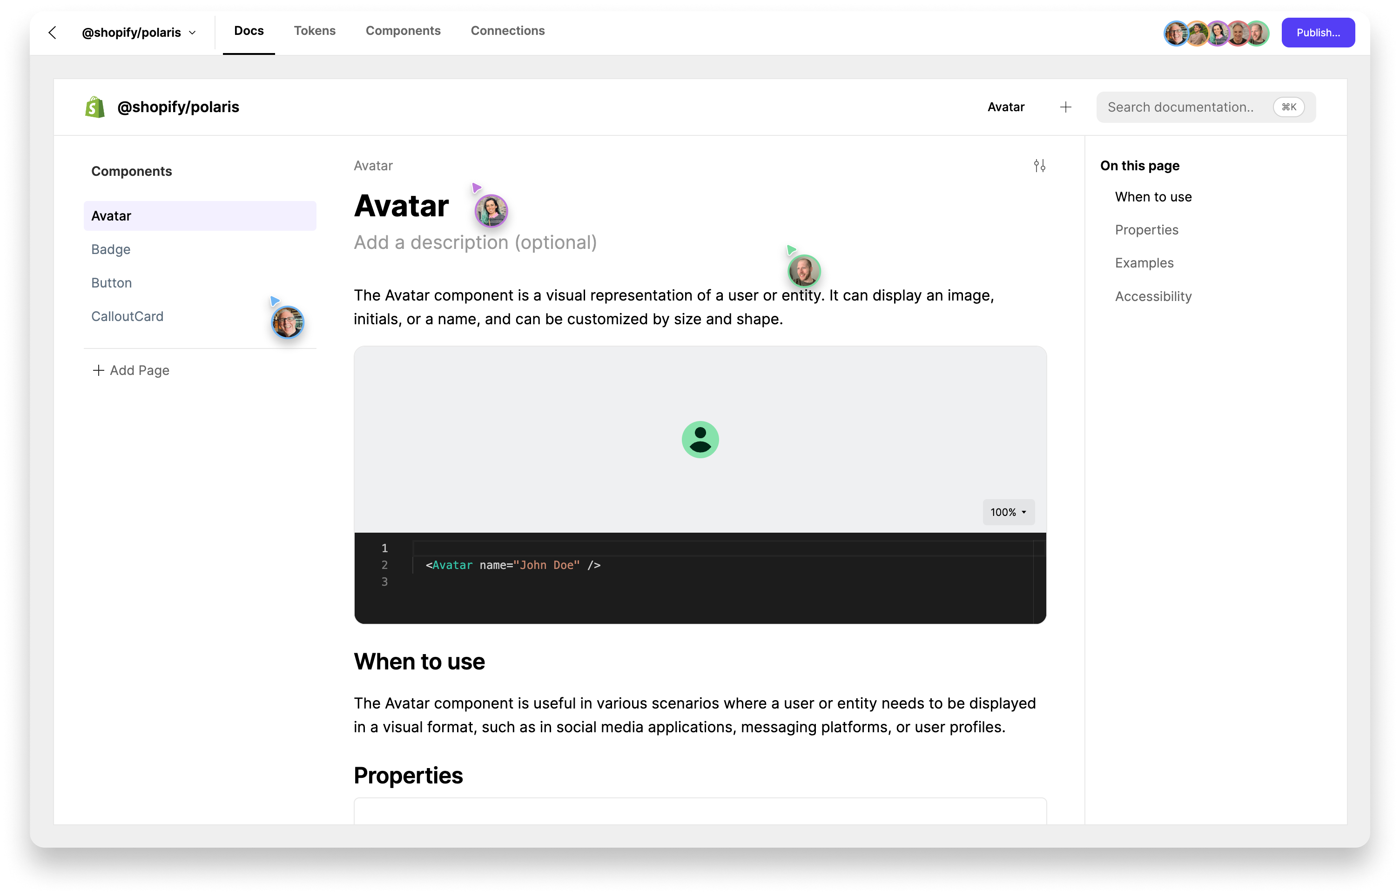Click the blue-ringed cursor avatar near CalloutCard
This screenshot has height=896, width=1400.
(x=287, y=322)
